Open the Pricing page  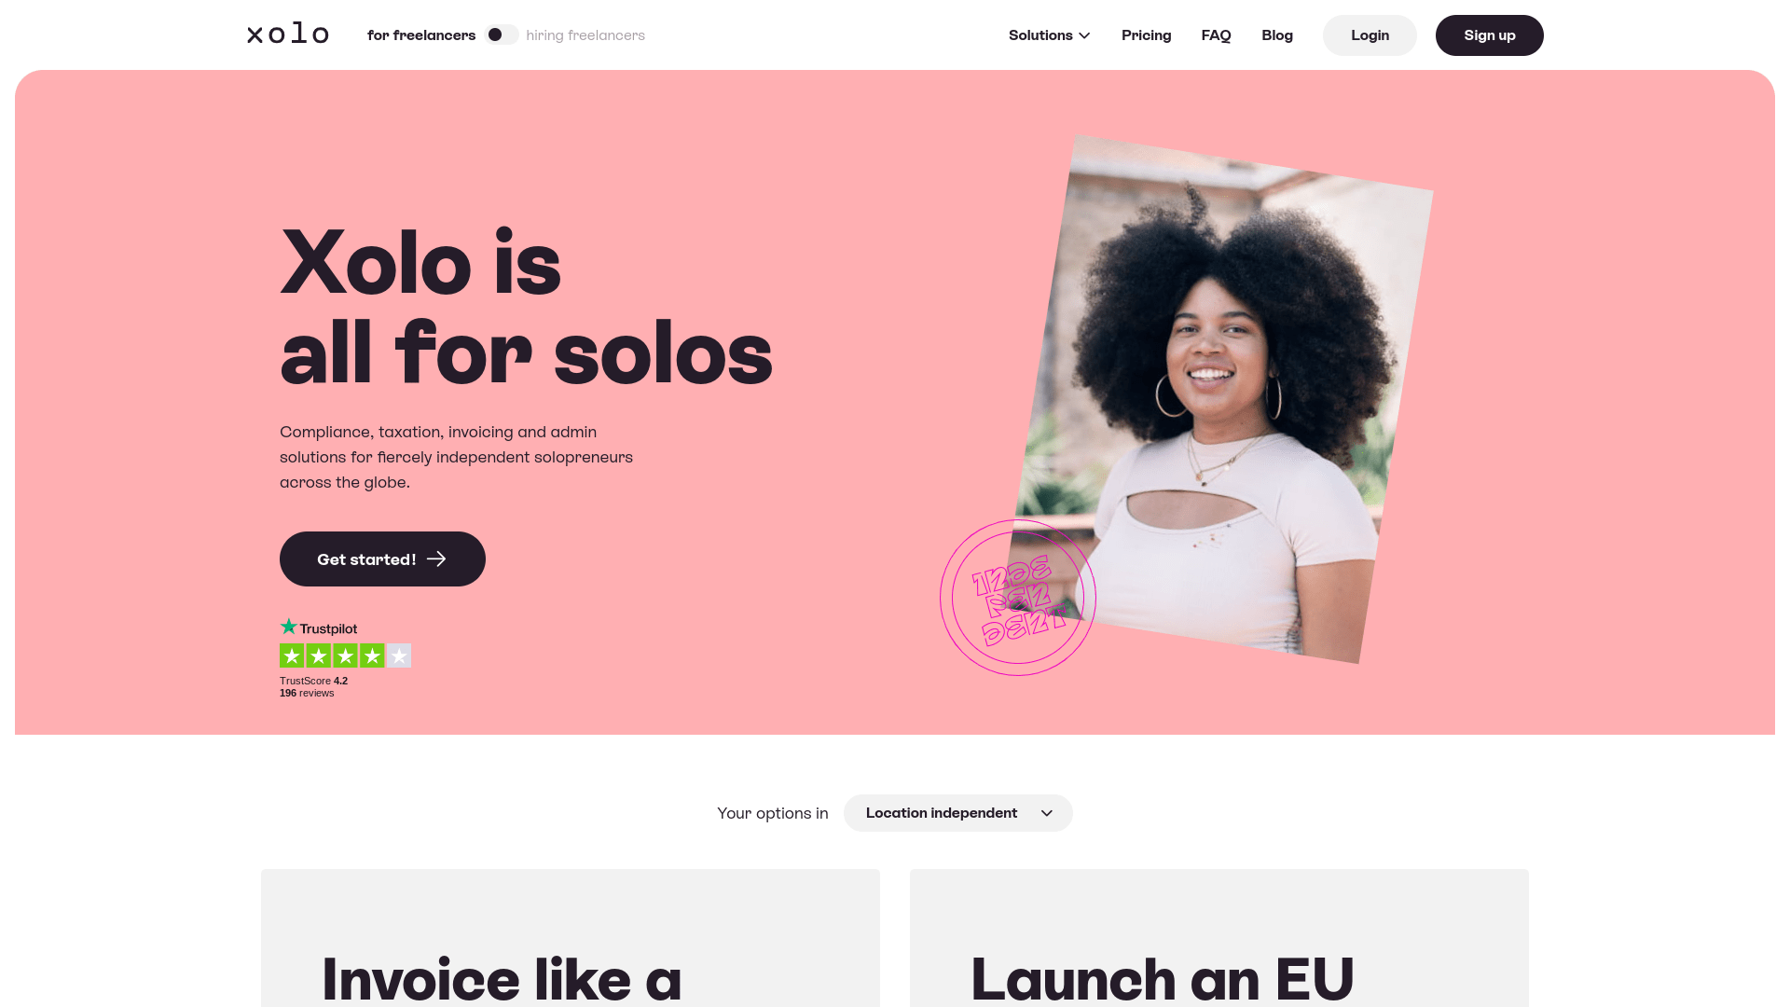click(x=1146, y=35)
